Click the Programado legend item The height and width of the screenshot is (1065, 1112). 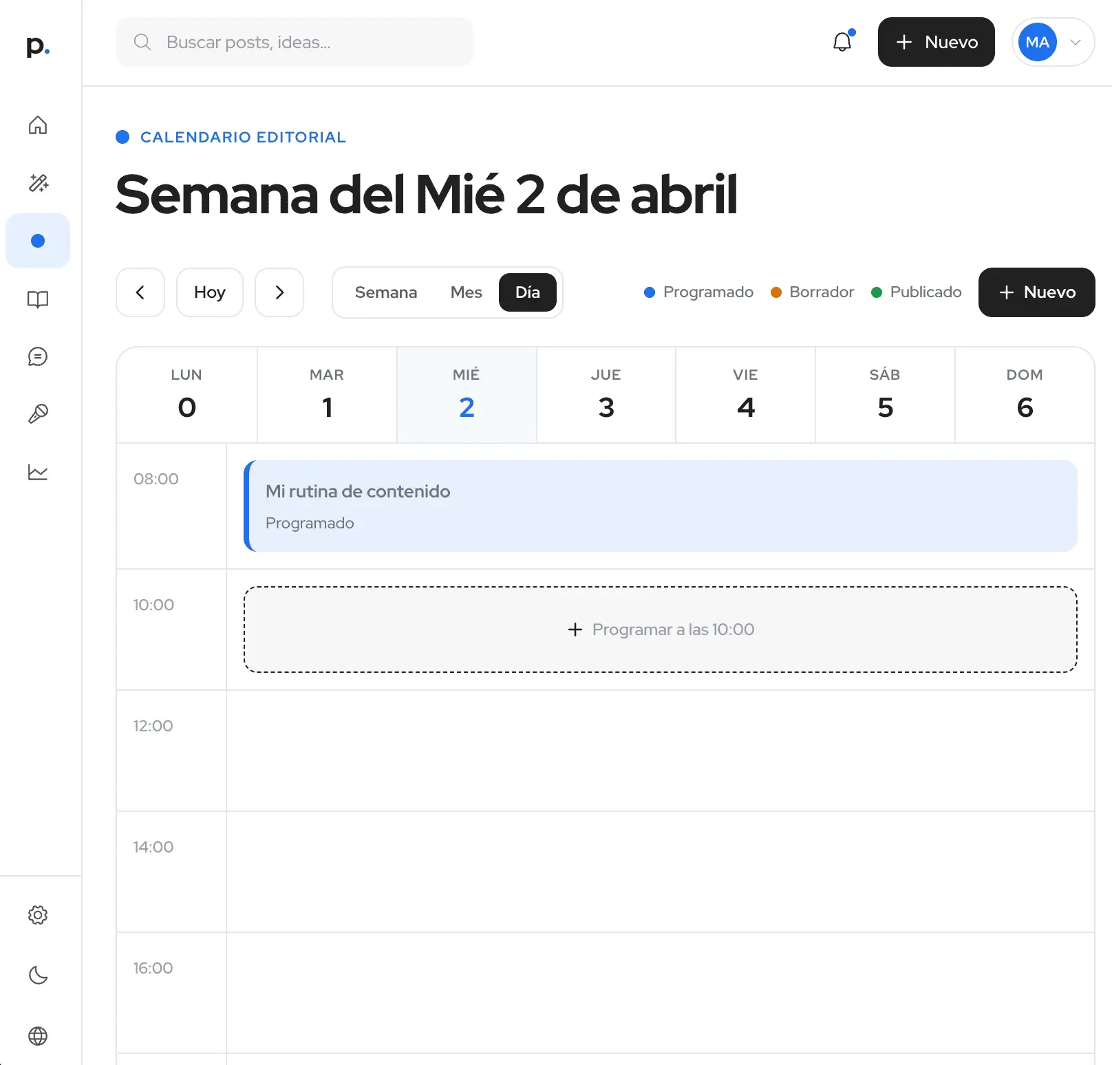698,292
